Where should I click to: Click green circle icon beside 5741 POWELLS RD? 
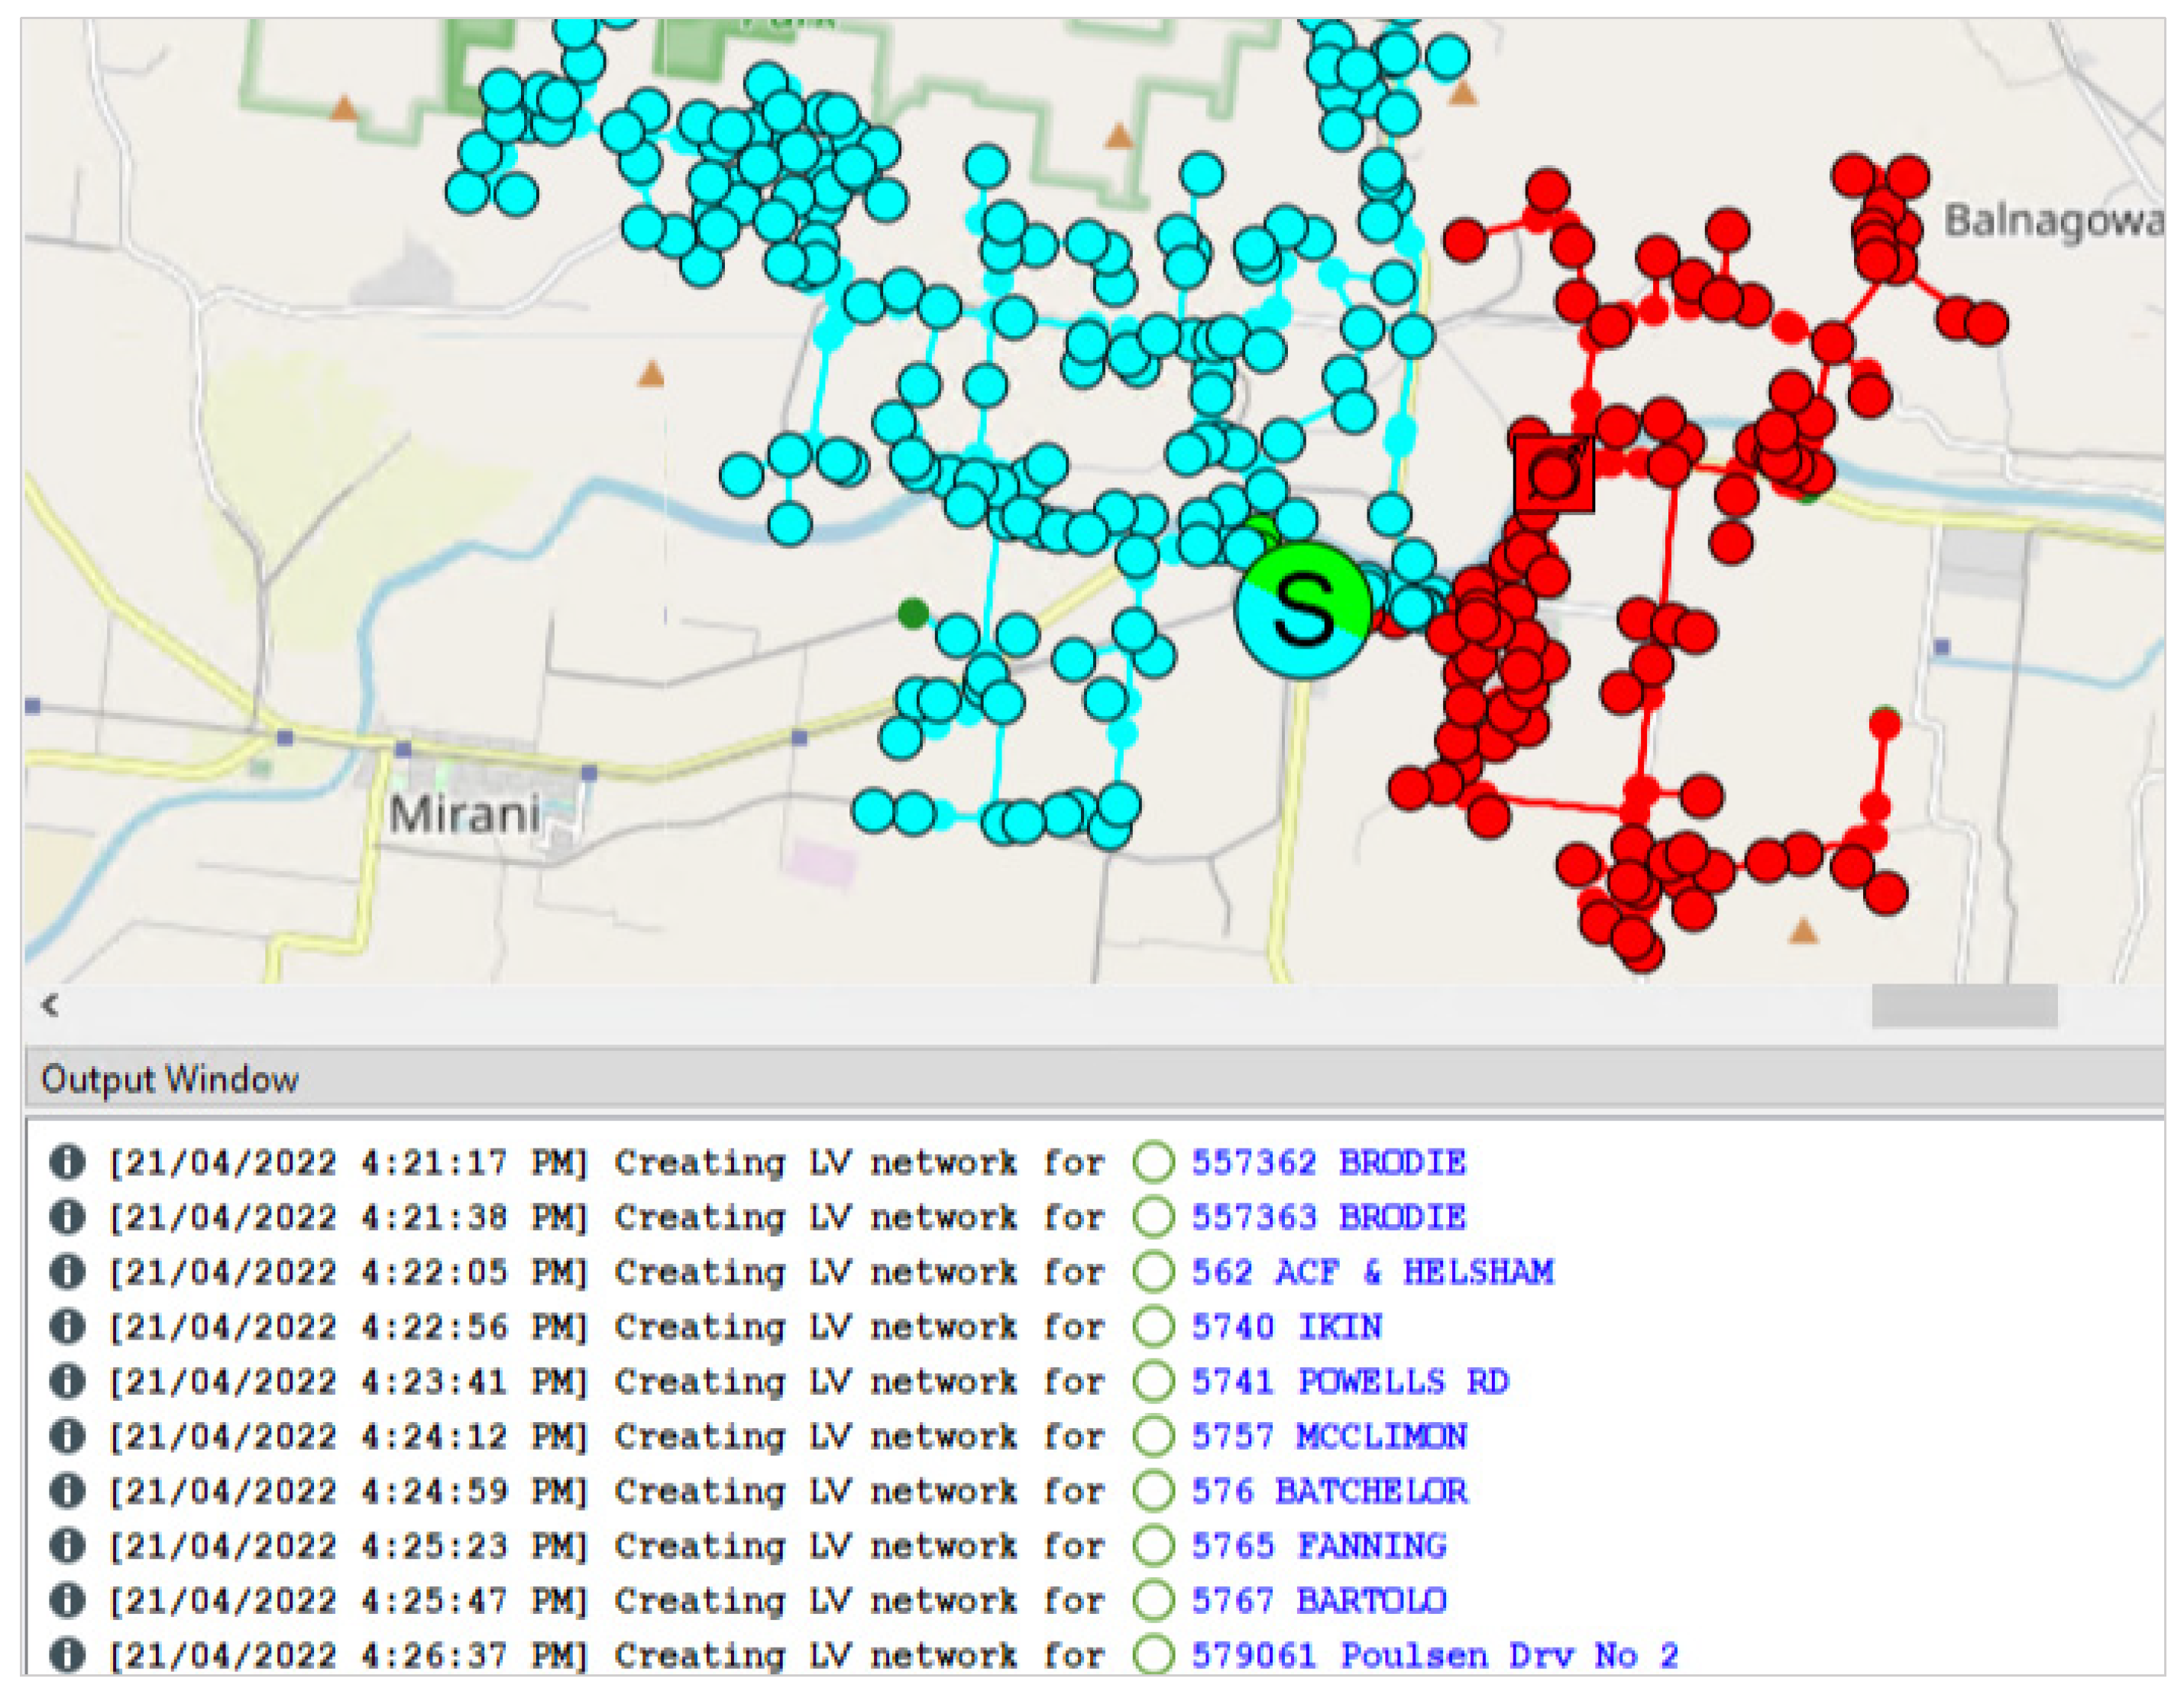1153,1381
